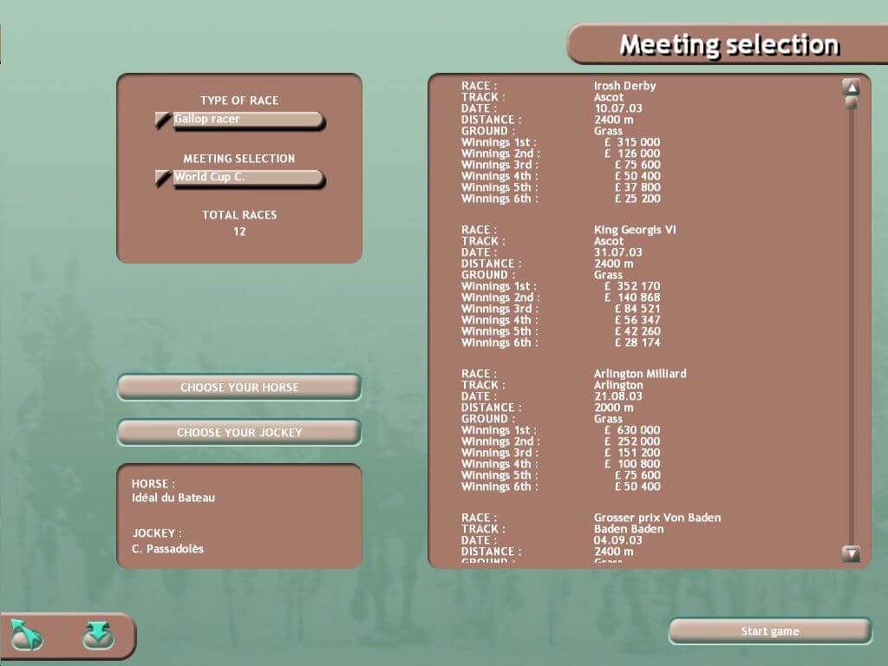The image size is (888, 666).
Task: Click the £ 352 170 first prize
Action: pyautogui.click(x=632, y=286)
